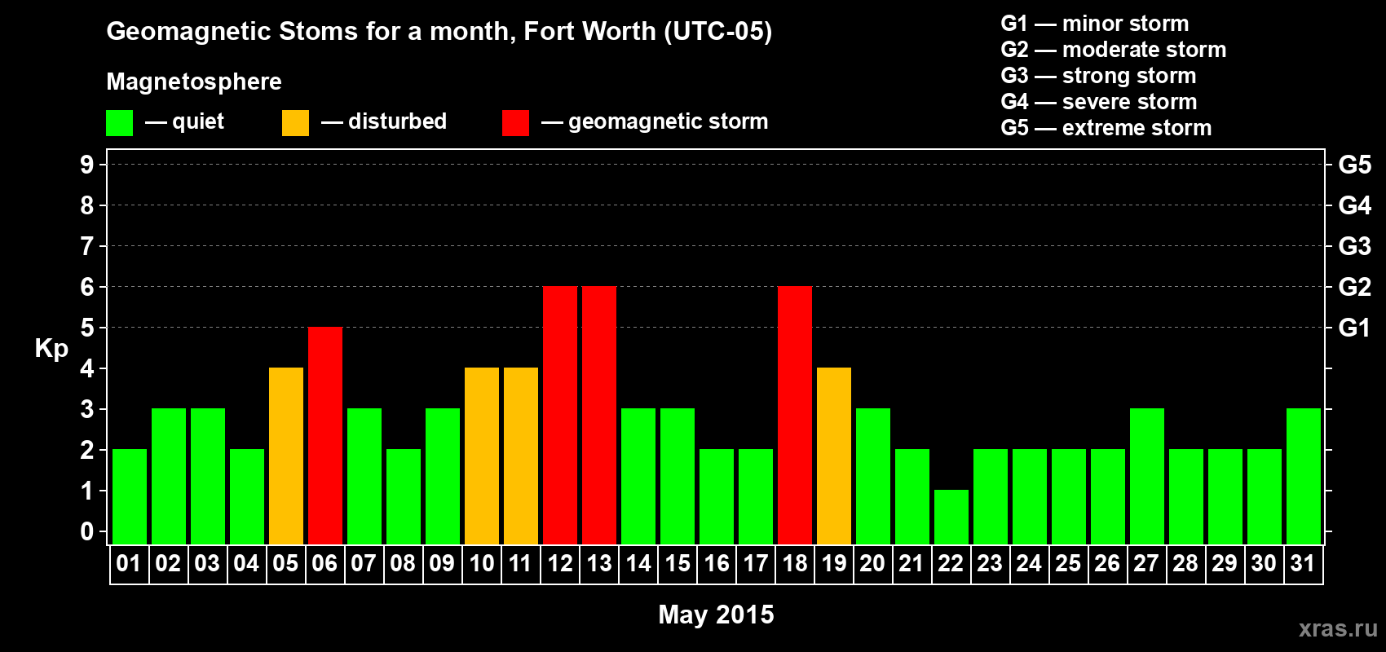Click the green bar for day 20
The height and width of the screenshot is (652, 1386).
(873, 477)
